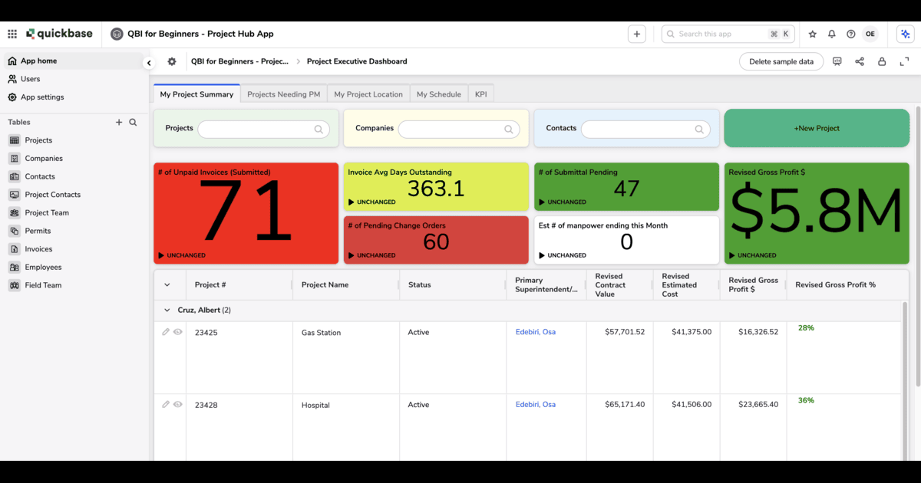Open Users in sidebar

point(74,79)
